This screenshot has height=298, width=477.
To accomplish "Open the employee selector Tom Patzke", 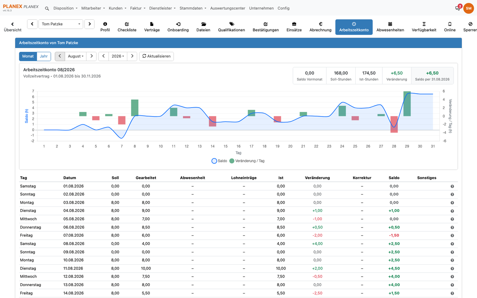I will 61,24.
